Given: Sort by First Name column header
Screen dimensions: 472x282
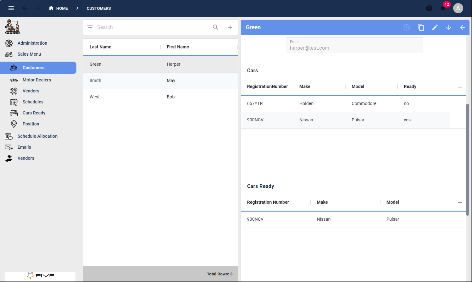Looking at the screenshot, I should point(178,47).
